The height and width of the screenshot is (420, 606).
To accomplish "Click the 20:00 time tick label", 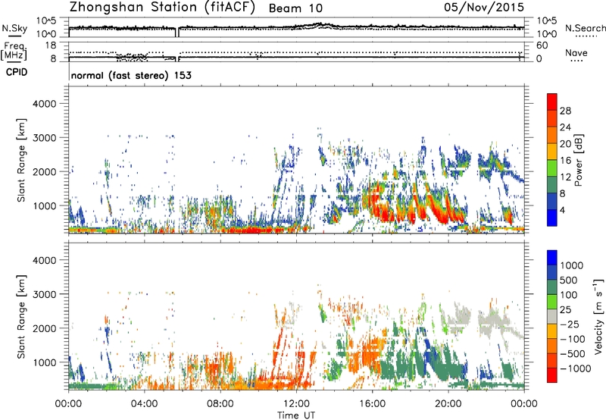I will click(x=448, y=404).
